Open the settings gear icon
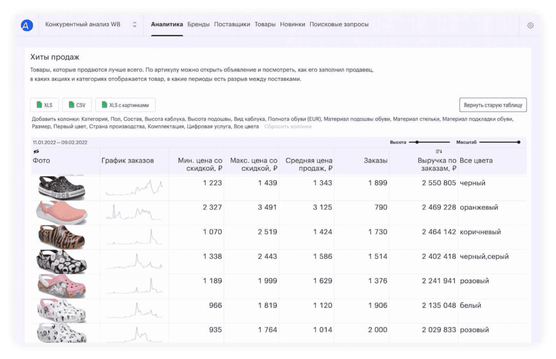Screen dimensions: 556x359 (530, 25)
